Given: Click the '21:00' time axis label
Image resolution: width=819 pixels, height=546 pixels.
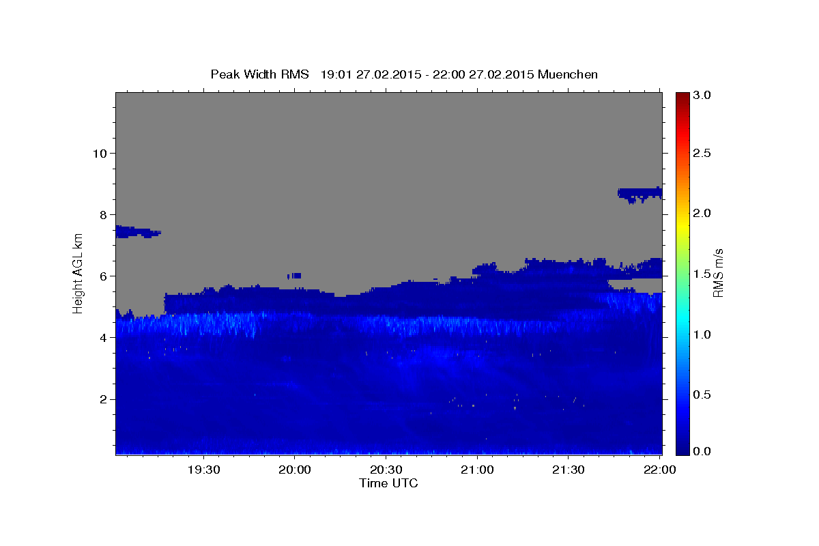Looking at the screenshot, I should 477,470.
